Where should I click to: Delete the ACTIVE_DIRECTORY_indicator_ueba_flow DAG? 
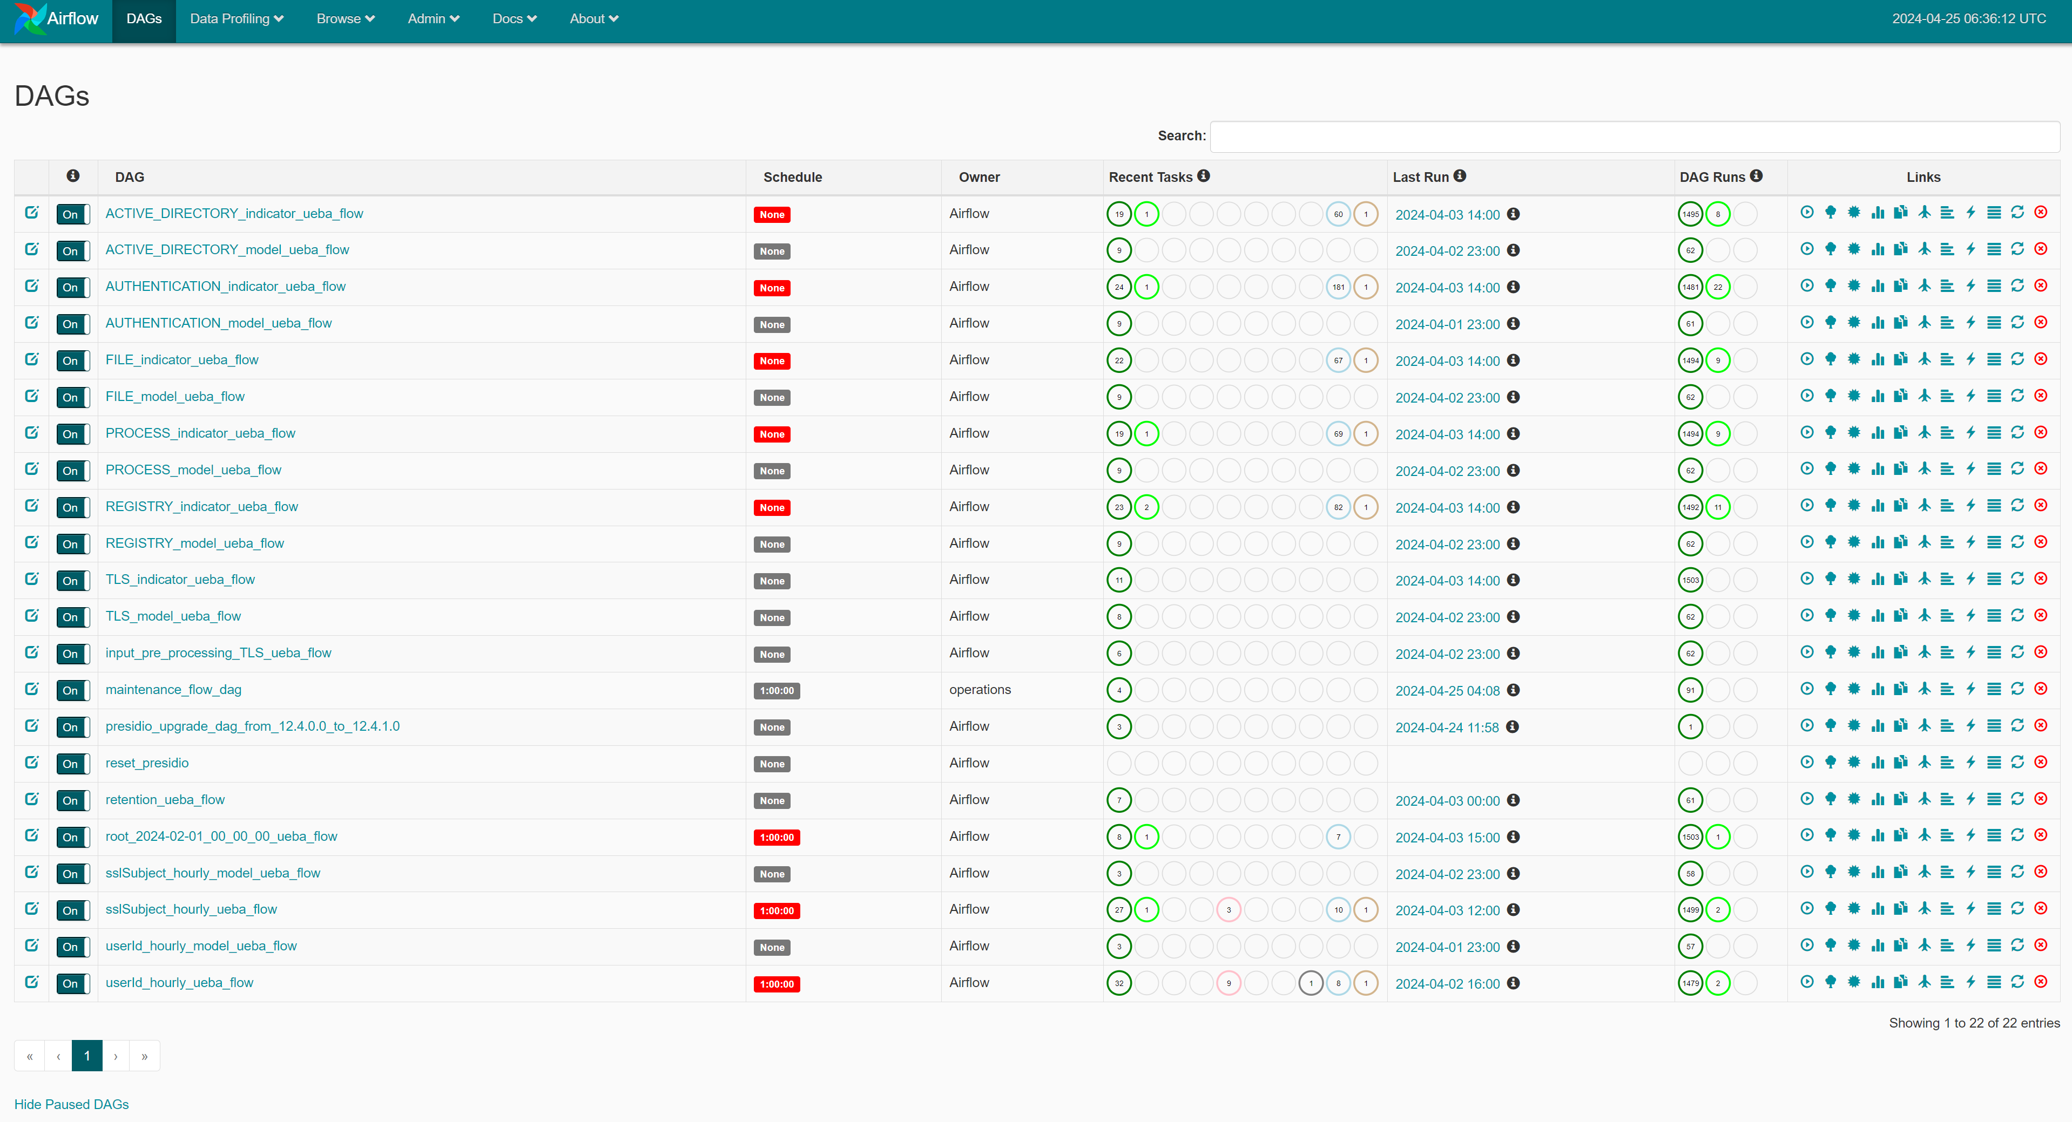[x=2041, y=213]
